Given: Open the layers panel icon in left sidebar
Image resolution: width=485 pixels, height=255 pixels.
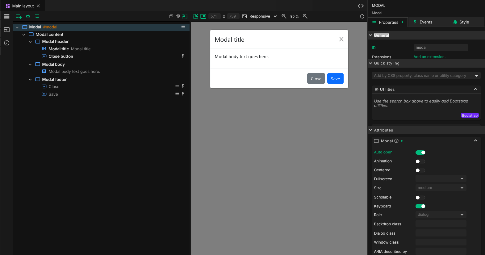Looking at the screenshot, I should 7,16.
